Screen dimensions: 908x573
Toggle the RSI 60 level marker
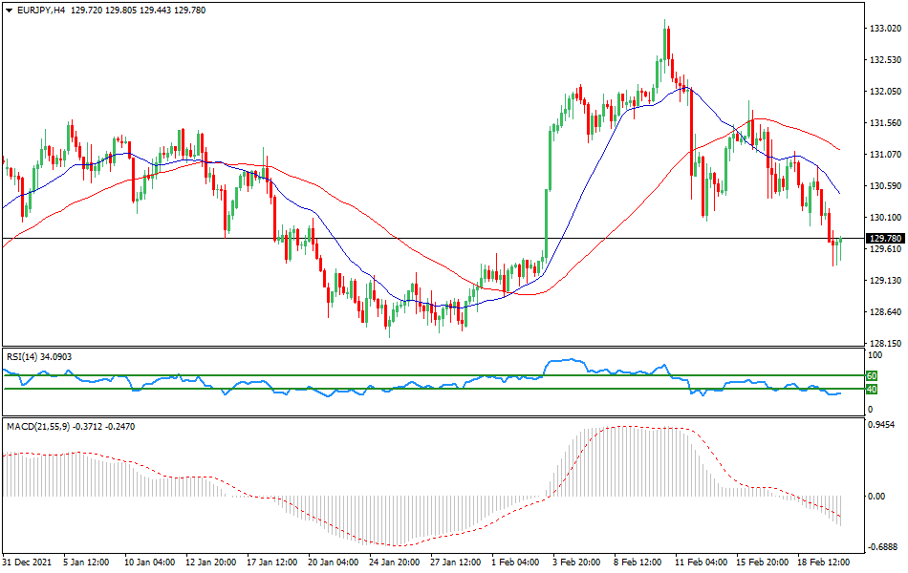tap(872, 376)
